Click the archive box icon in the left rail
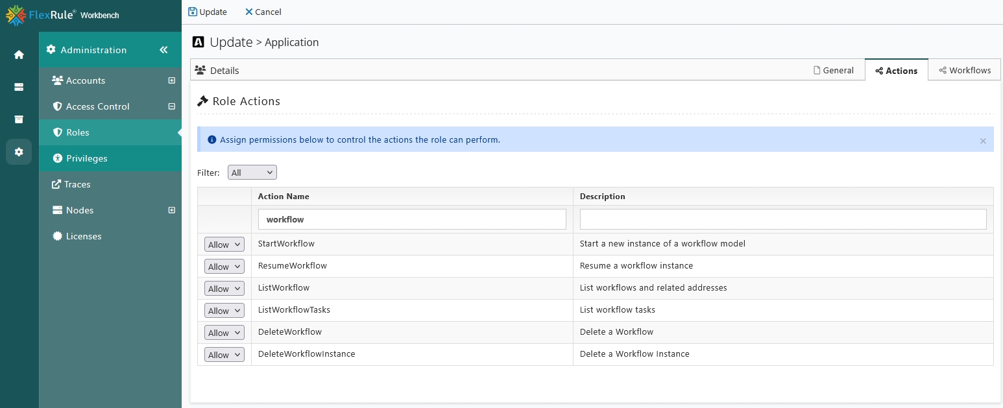 tap(19, 119)
